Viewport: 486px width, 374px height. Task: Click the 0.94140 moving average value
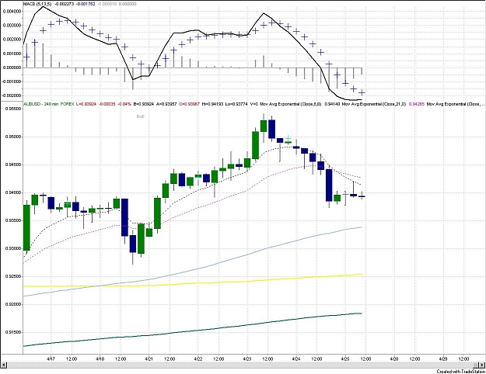[x=331, y=104]
